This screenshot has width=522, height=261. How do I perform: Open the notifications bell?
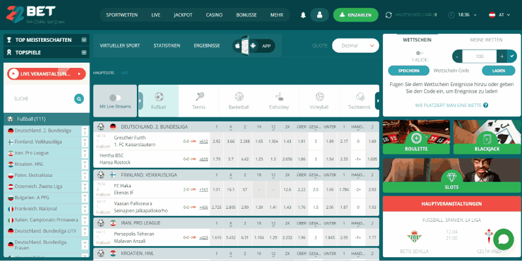pos(303,15)
